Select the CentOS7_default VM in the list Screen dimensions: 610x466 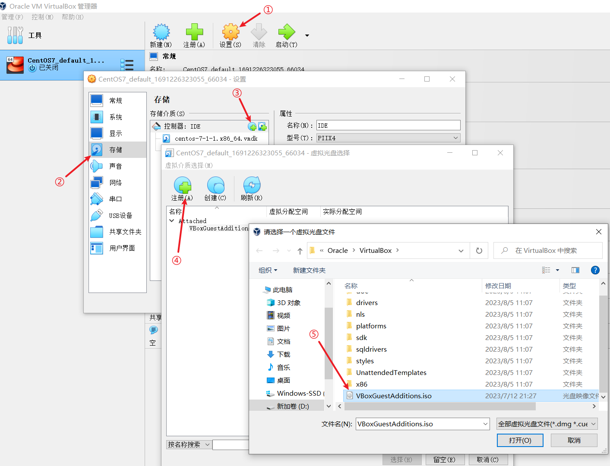(x=73, y=65)
